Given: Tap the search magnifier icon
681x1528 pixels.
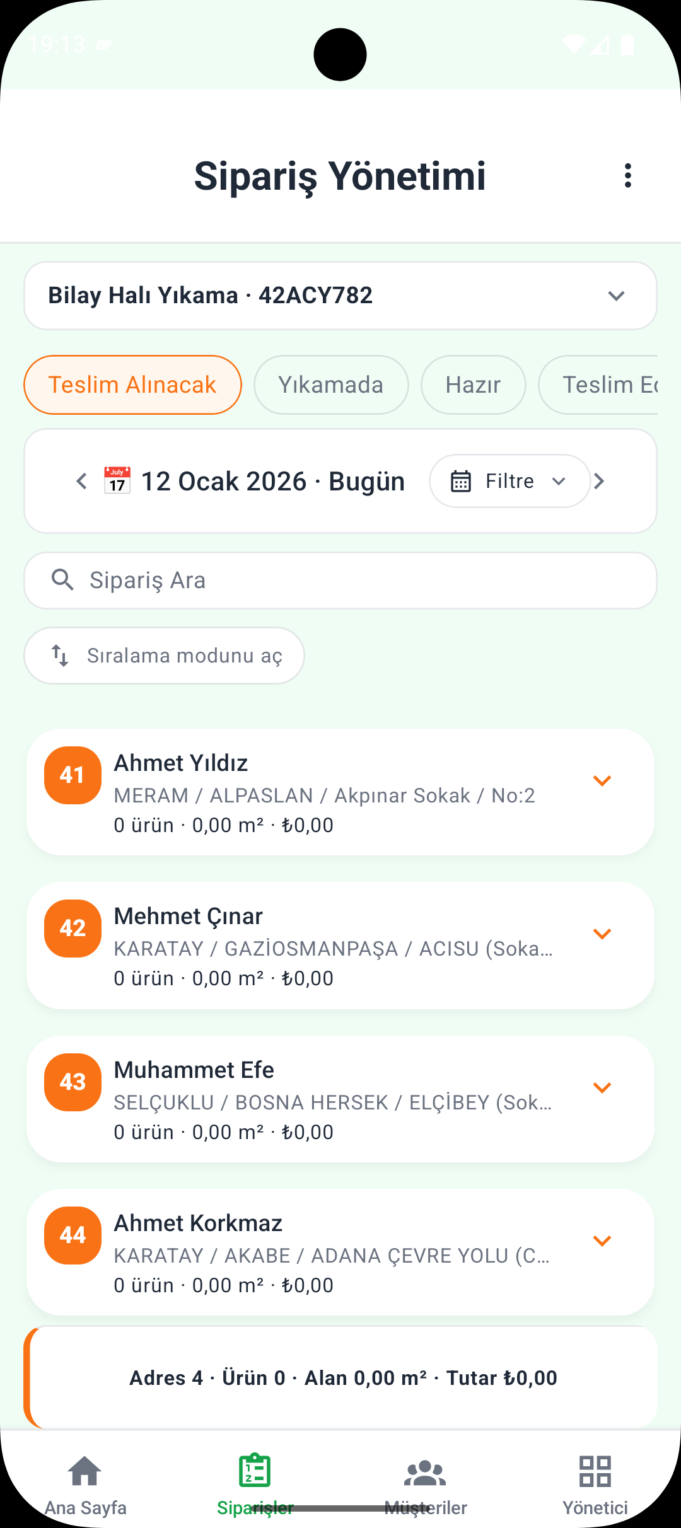Looking at the screenshot, I should pyautogui.click(x=62, y=580).
